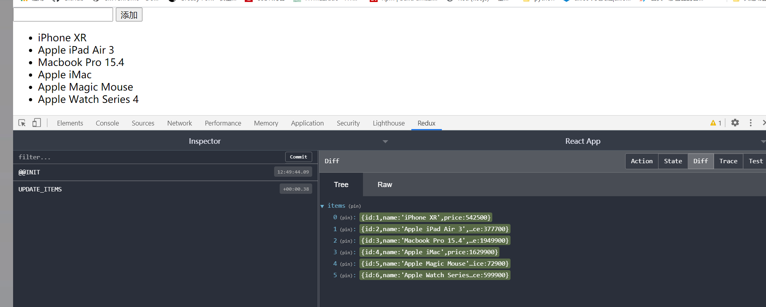Viewport: 766px width, 307px height.
Task: Select the @@INIT action
Action: pos(165,172)
